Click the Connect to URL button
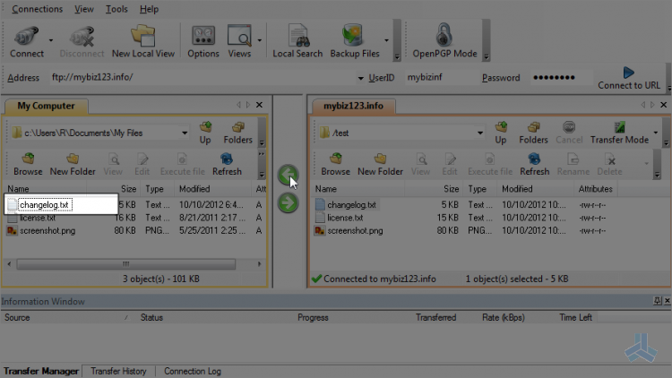The width and height of the screenshot is (672, 378). click(629, 79)
